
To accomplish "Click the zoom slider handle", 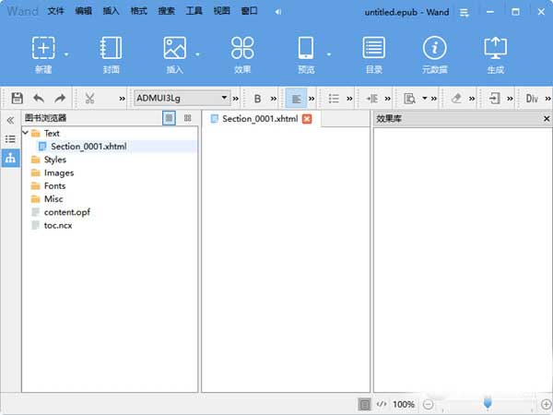I will (x=488, y=402).
